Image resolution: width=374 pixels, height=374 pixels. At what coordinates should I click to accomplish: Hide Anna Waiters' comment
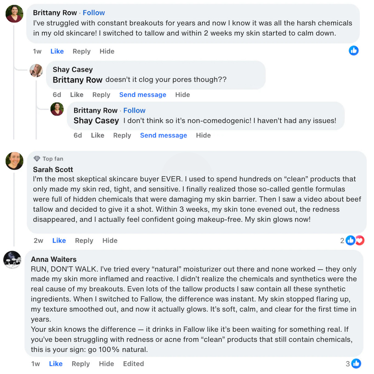point(106,364)
